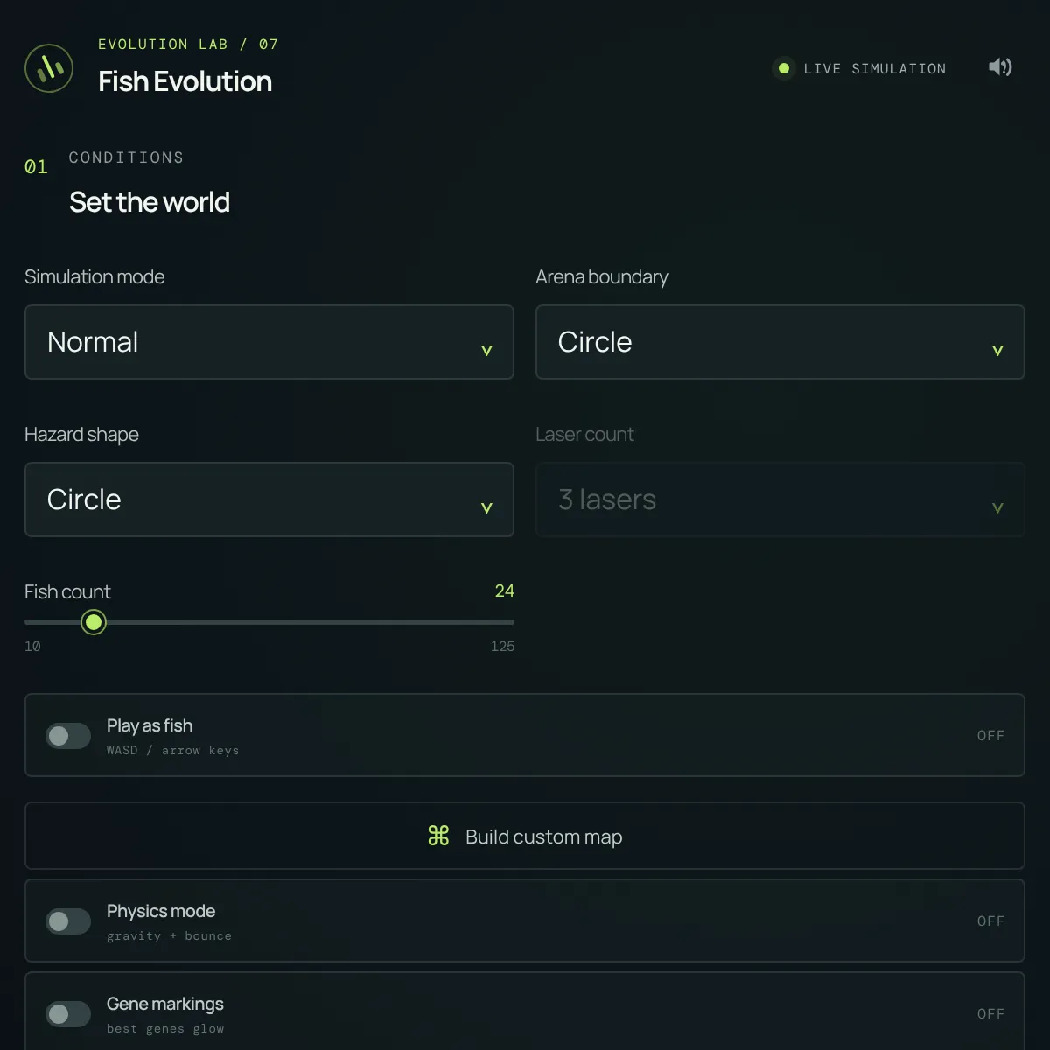Image resolution: width=1050 pixels, height=1050 pixels.
Task: Click the Laser count chevron arrow
Action: click(997, 507)
